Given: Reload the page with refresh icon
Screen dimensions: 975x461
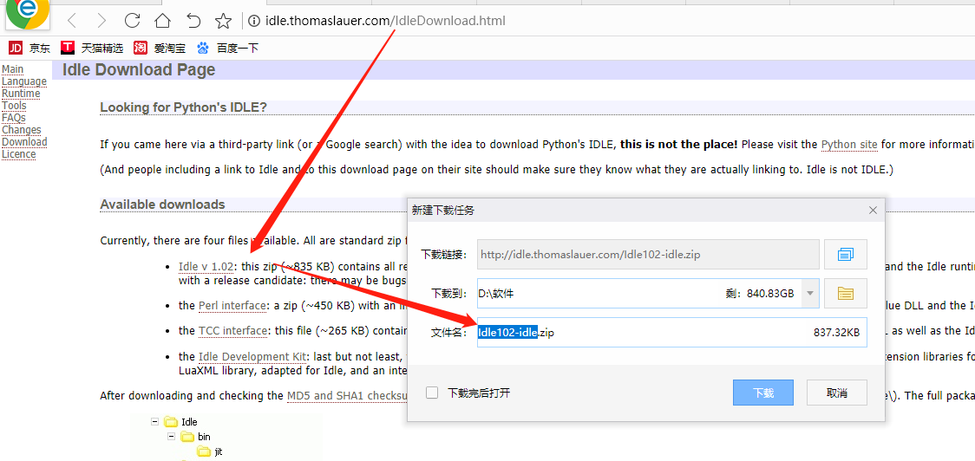Looking at the screenshot, I should click(x=132, y=21).
